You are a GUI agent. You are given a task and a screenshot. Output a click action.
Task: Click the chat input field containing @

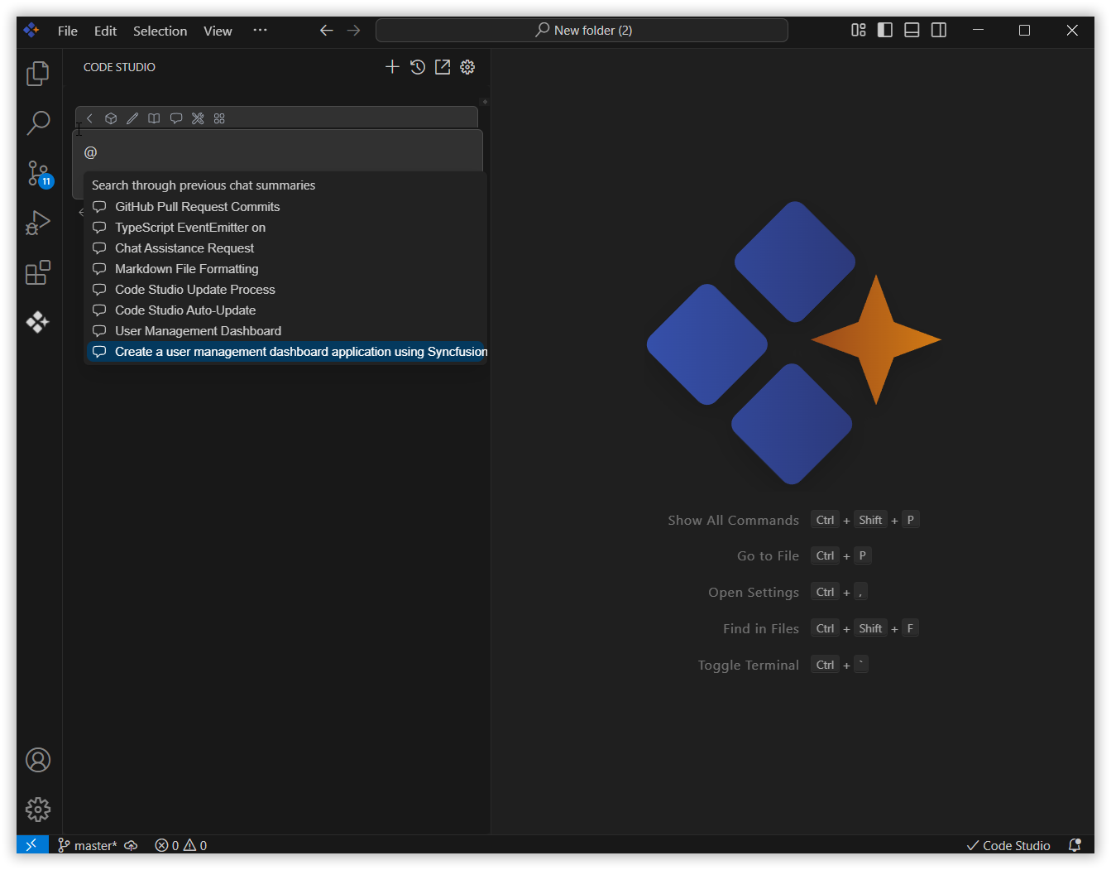pyautogui.click(x=278, y=152)
